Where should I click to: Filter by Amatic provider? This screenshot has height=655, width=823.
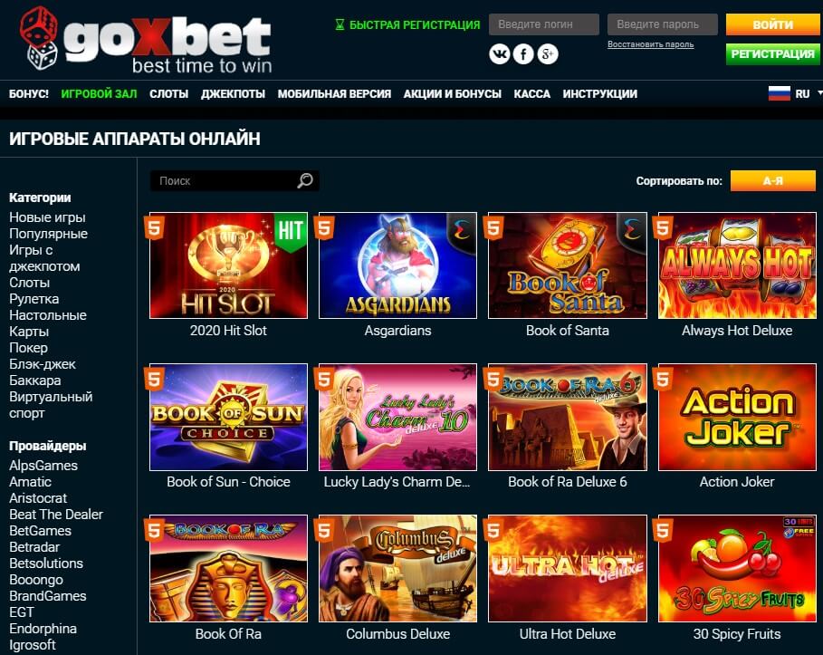pyautogui.click(x=31, y=482)
